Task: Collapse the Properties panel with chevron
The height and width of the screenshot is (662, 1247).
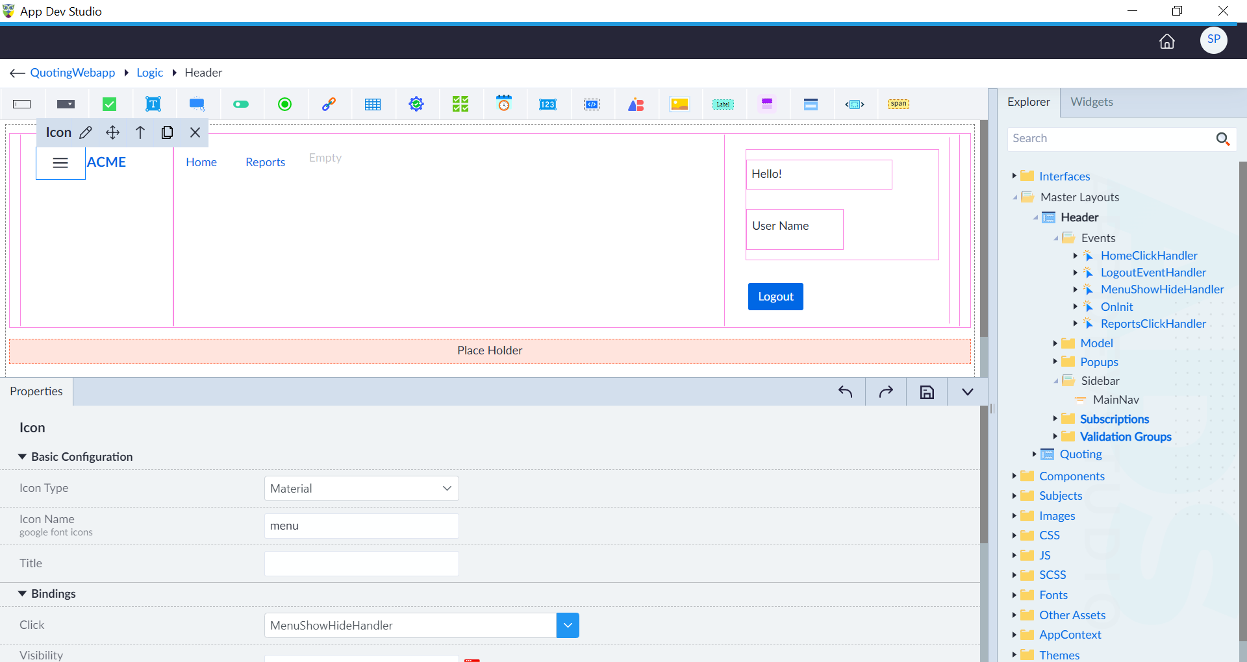Action: [968, 392]
